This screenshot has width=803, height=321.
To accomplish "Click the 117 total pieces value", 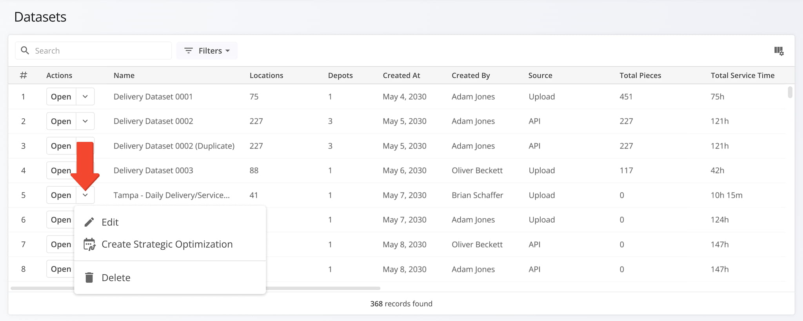I will tap(626, 170).
